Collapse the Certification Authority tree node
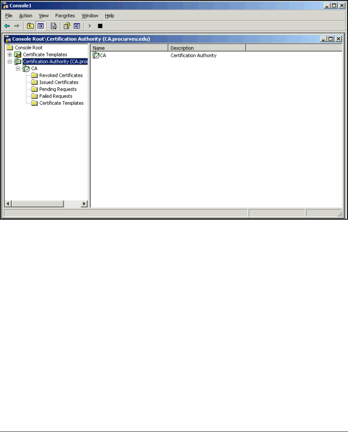 pos(10,61)
